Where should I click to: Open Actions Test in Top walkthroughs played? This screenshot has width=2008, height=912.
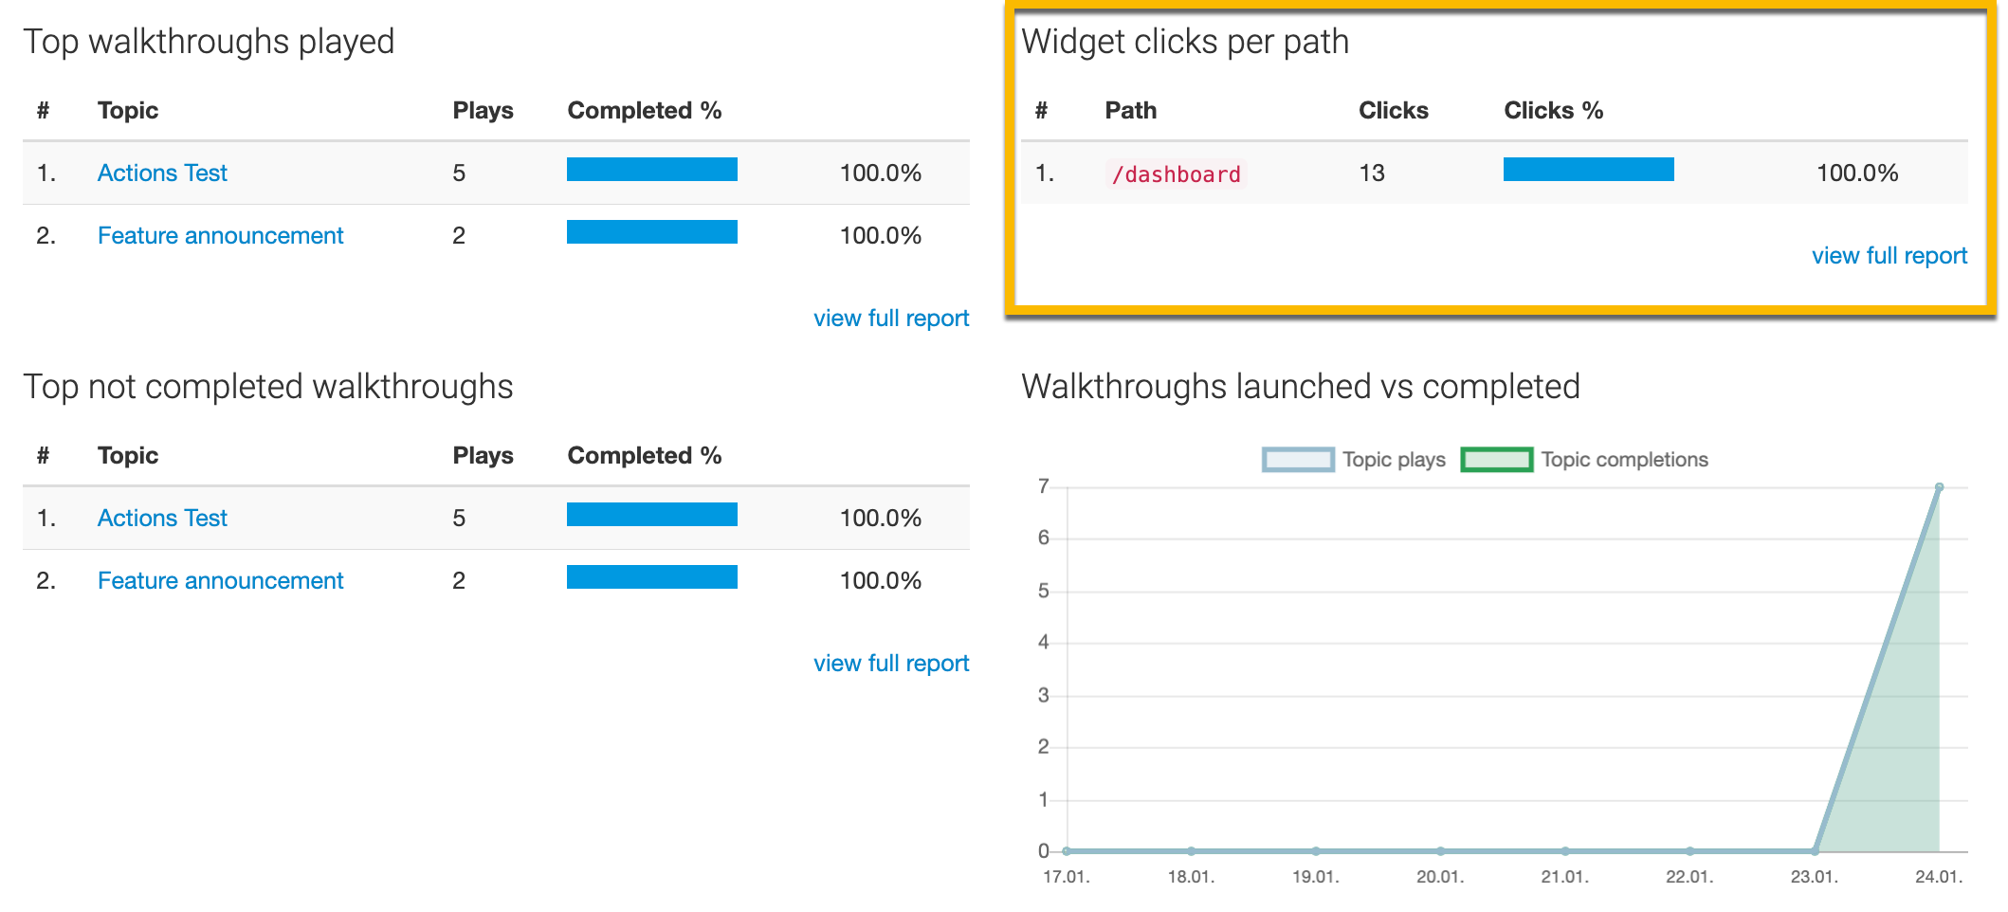(x=162, y=173)
